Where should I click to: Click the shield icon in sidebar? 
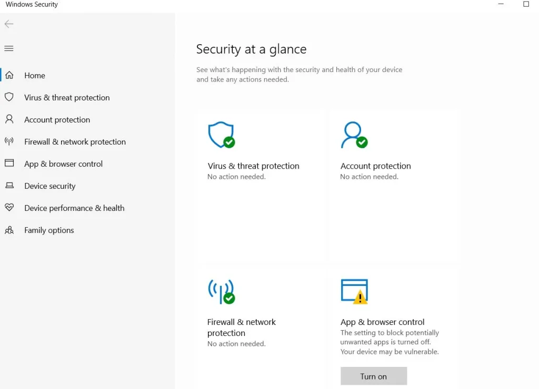point(9,97)
